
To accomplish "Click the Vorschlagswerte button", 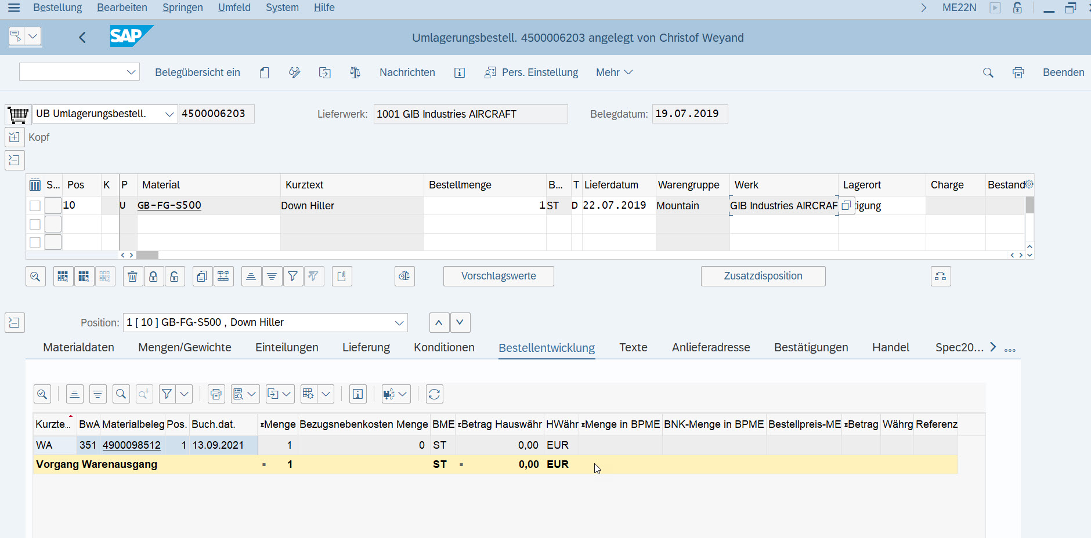I will coord(498,277).
